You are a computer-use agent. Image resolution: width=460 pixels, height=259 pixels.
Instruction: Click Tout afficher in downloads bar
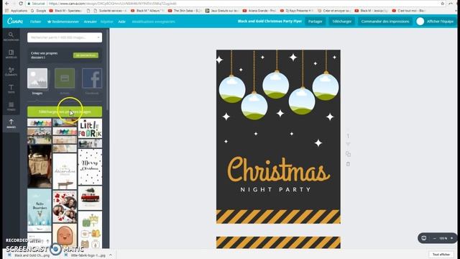[x=441, y=255]
